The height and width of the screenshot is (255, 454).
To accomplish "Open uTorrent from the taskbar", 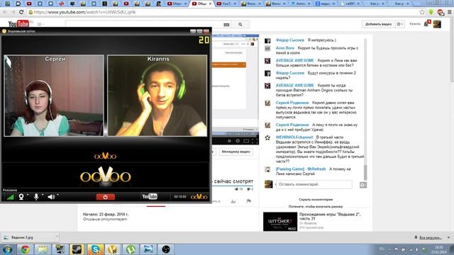I will [131, 249].
